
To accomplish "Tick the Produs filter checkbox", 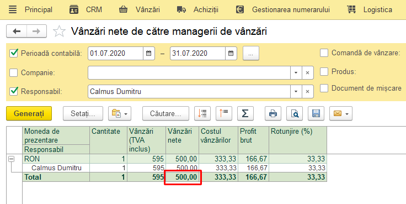I will [324, 71].
